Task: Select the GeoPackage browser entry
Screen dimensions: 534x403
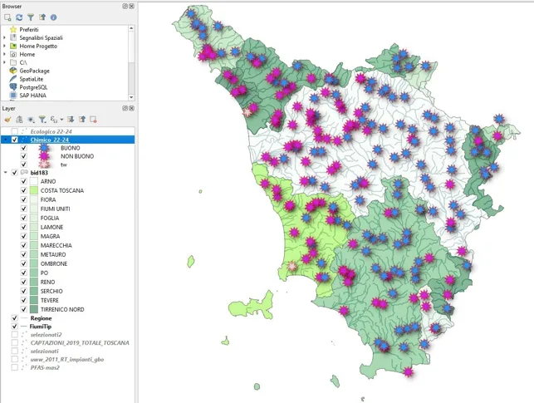Action: click(34, 71)
